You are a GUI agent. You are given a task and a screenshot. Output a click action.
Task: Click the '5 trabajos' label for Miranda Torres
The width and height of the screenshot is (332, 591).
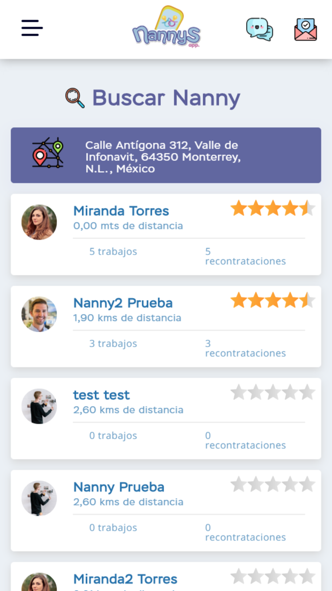coord(113,251)
